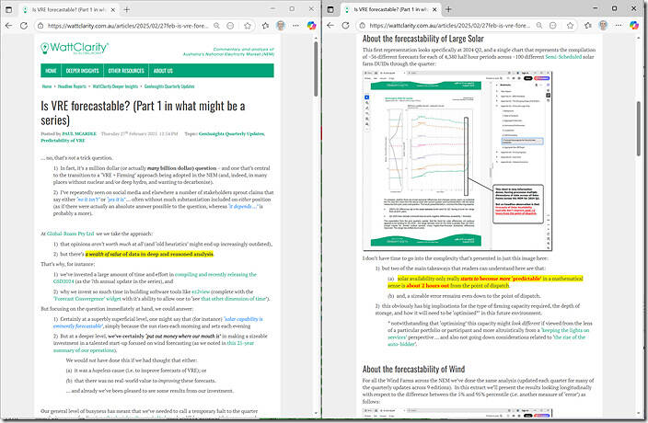This screenshot has height=423, width=648.
Task: Open the OTHER RESOURCES menu
Action: (x=126, y=71)
